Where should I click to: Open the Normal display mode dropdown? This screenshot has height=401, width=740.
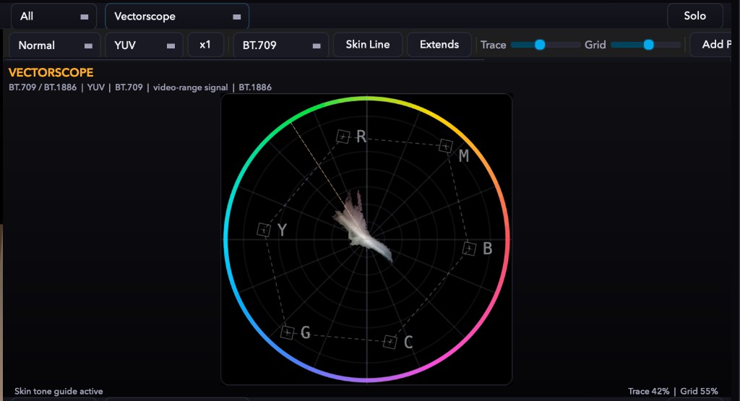pos(55,46)
